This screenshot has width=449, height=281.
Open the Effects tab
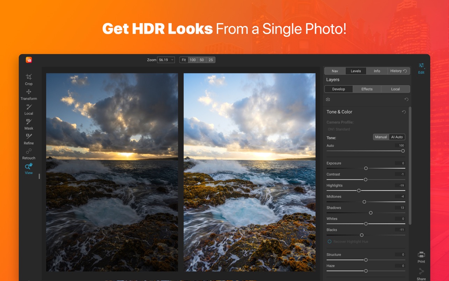[367, 89]
